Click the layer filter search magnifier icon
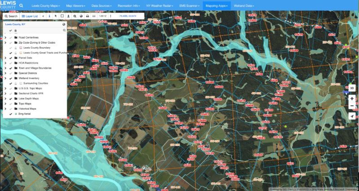359x191 pixels. pos(64,30)
